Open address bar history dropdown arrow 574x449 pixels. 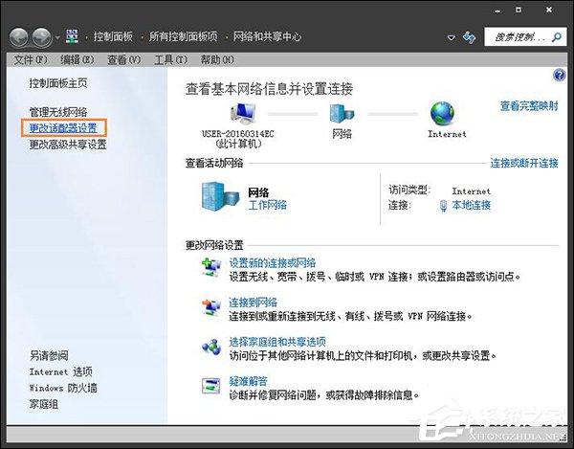coord(452,37)
